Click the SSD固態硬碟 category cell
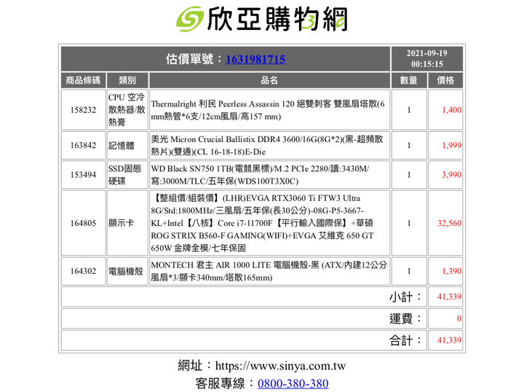Screen dimensions: 524x392 pos(127,175)
